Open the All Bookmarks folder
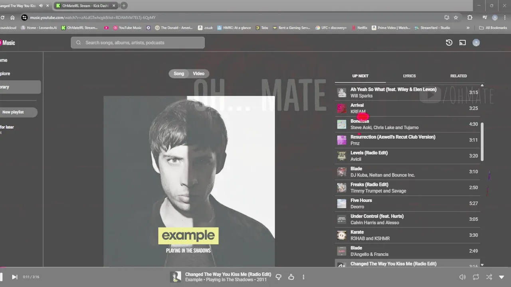The height and width of the screenshot is (287, 511). [493, 28]
